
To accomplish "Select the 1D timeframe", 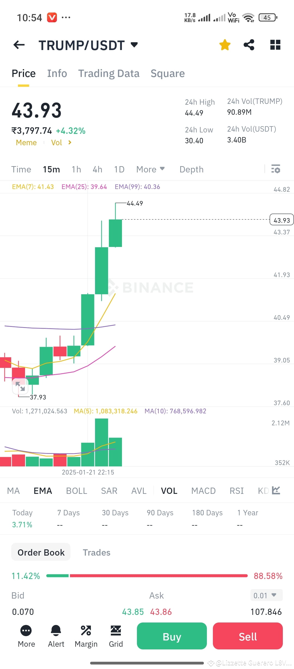I will pos(119,169).
